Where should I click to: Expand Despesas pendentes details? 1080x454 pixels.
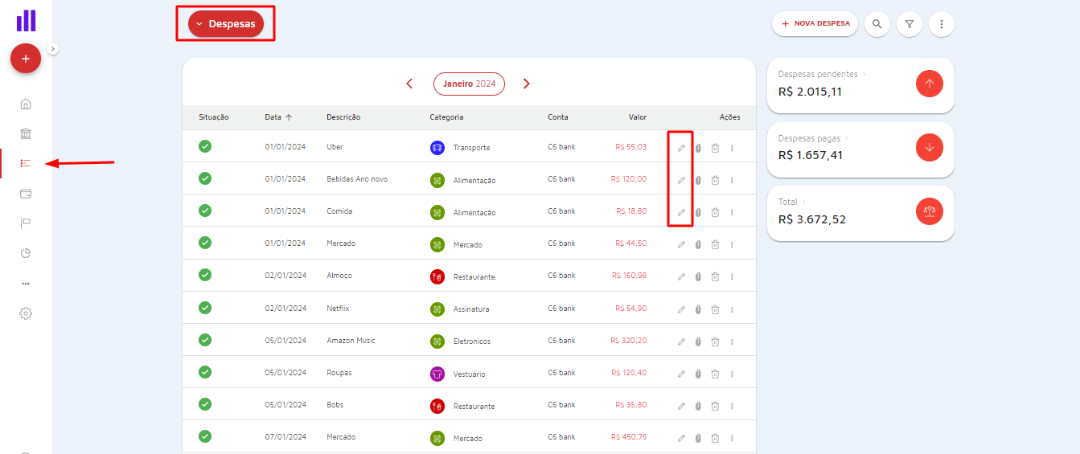tap(864, 74)
